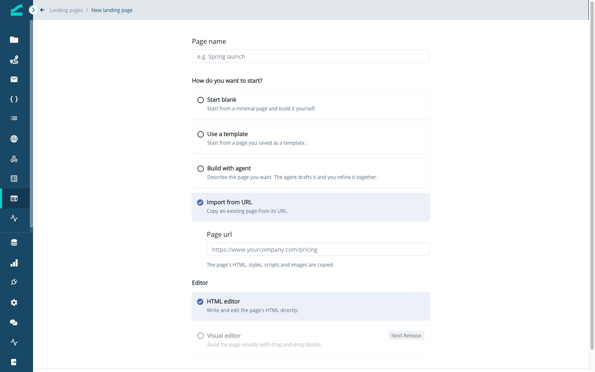The height and width of the screenshot is (372, 595).
Task: Open the email envelope icon in sidebar
Action: [x=14, y=79]
